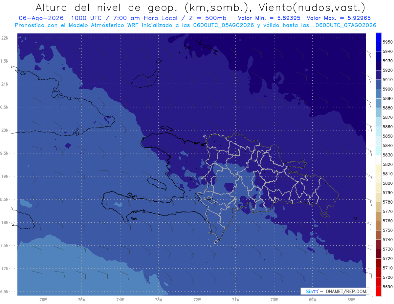
Task: Click the latitude label '21N'
Action: click(5, 84)
